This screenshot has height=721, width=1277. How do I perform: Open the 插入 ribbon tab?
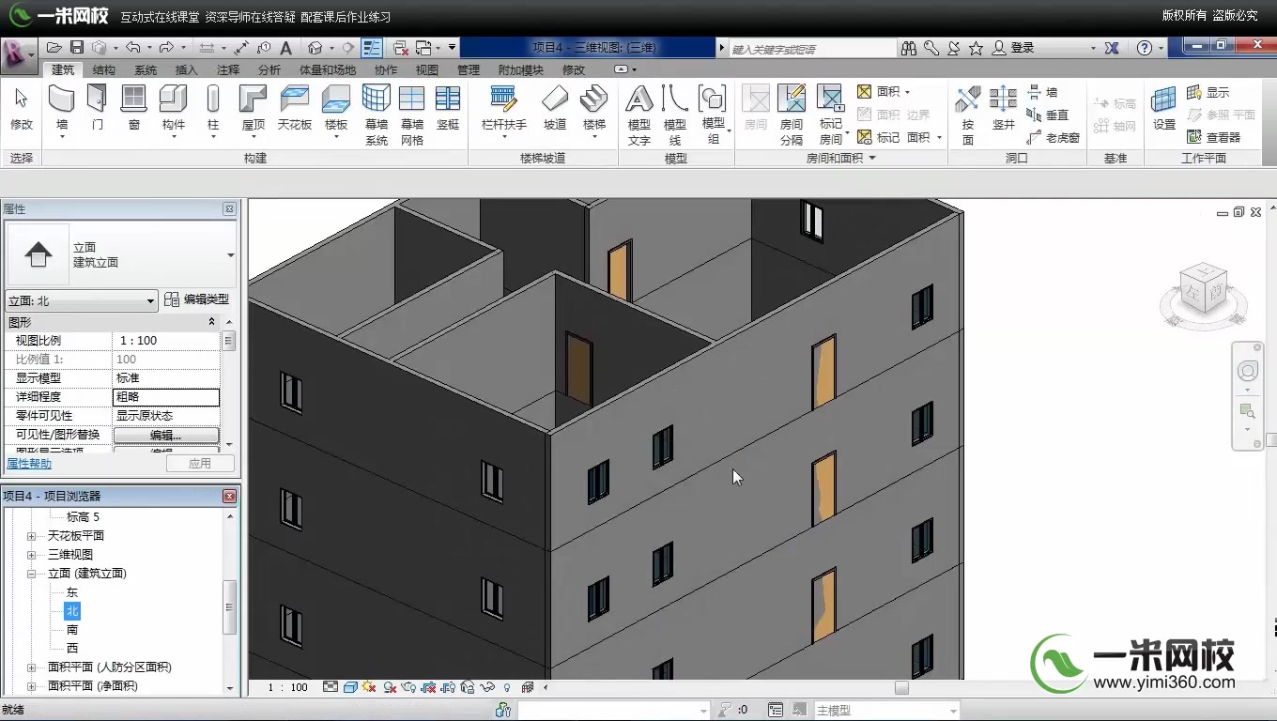[x=187, y=69]
